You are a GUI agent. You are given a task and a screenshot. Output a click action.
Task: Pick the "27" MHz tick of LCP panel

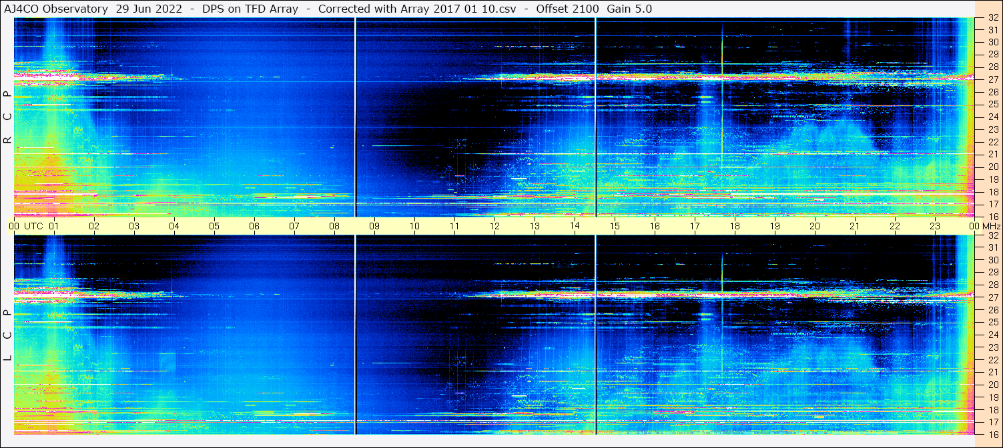[992, 297]
